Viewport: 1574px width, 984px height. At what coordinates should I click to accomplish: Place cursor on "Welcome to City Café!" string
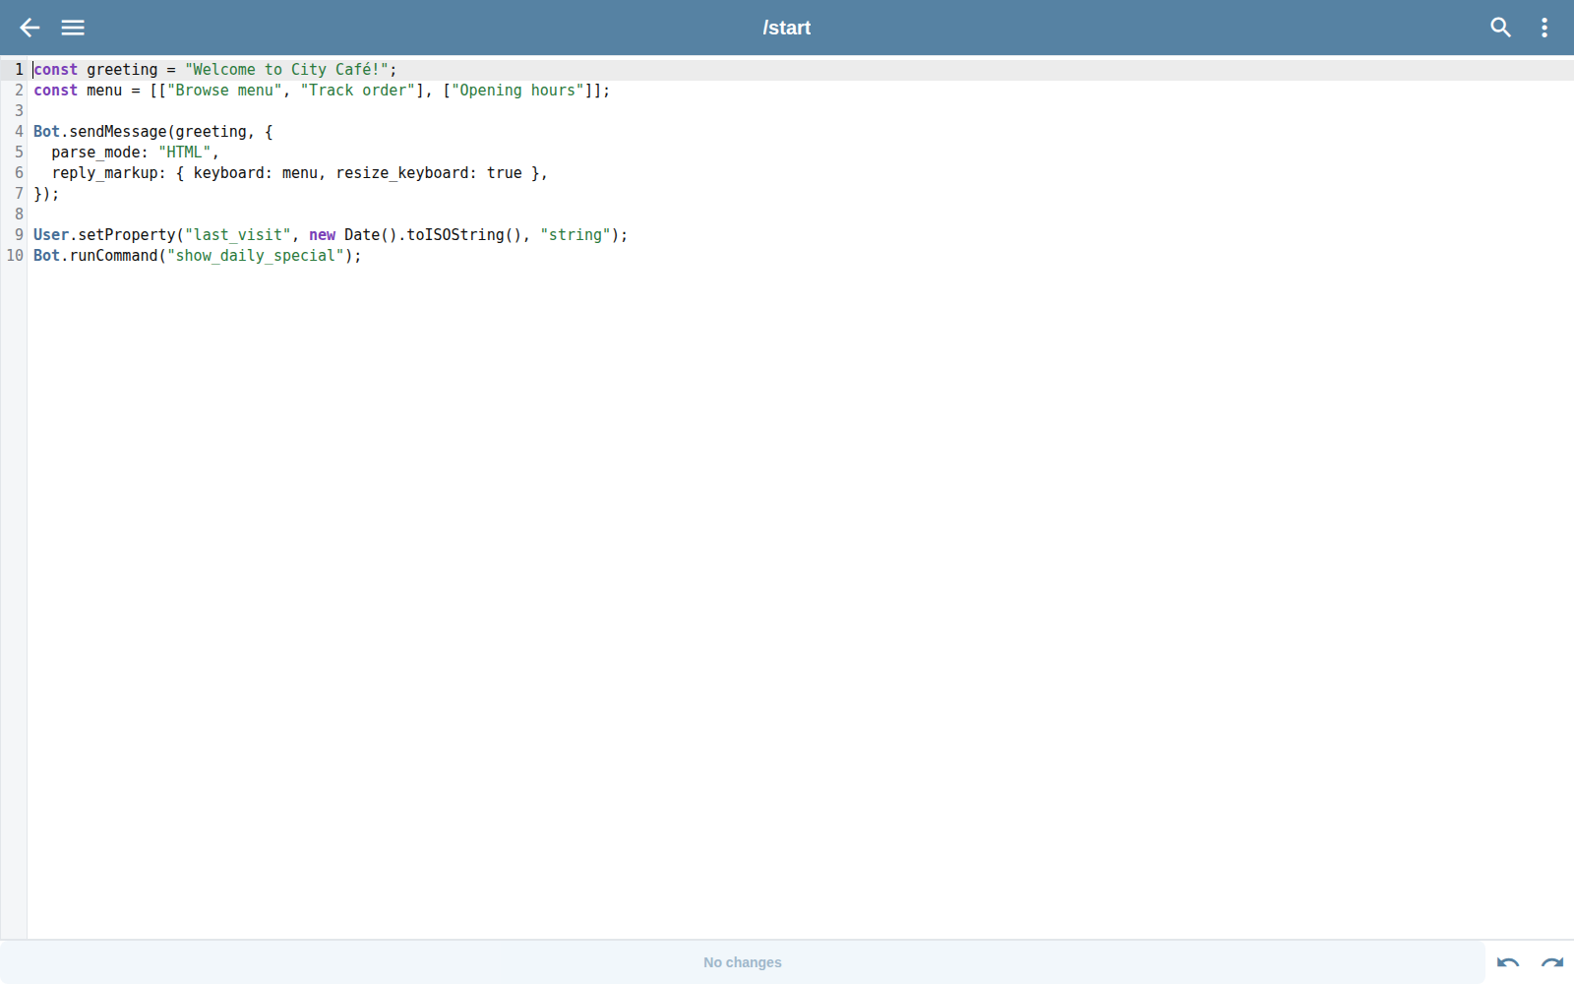[286, 70]
